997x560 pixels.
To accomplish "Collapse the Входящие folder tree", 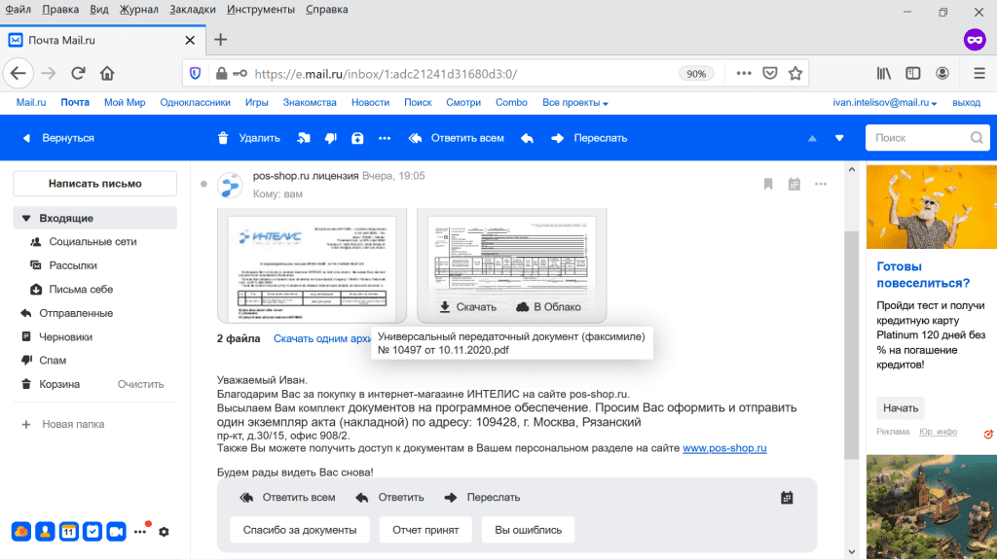I will pyautogui.click(x=27, y=218).
